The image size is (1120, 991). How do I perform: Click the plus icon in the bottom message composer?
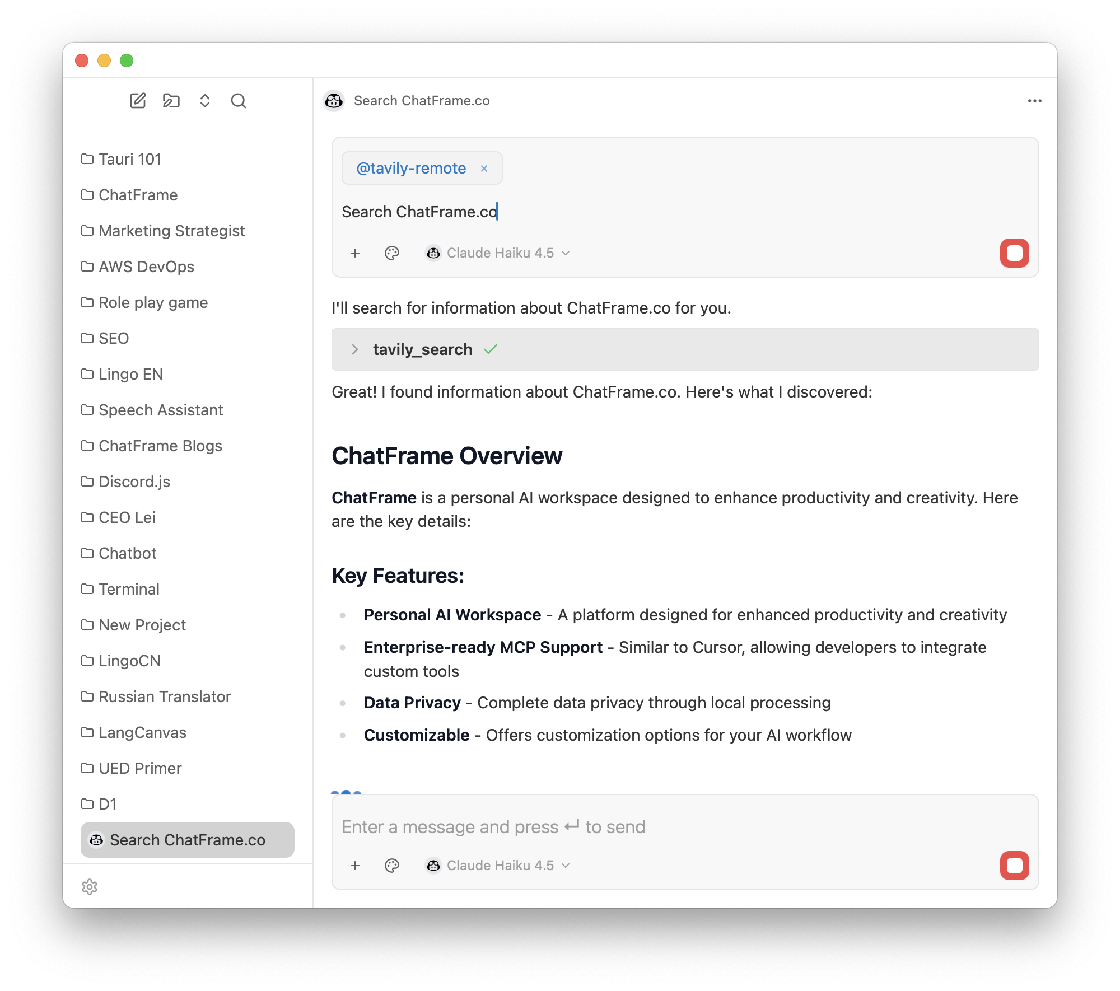355,866
